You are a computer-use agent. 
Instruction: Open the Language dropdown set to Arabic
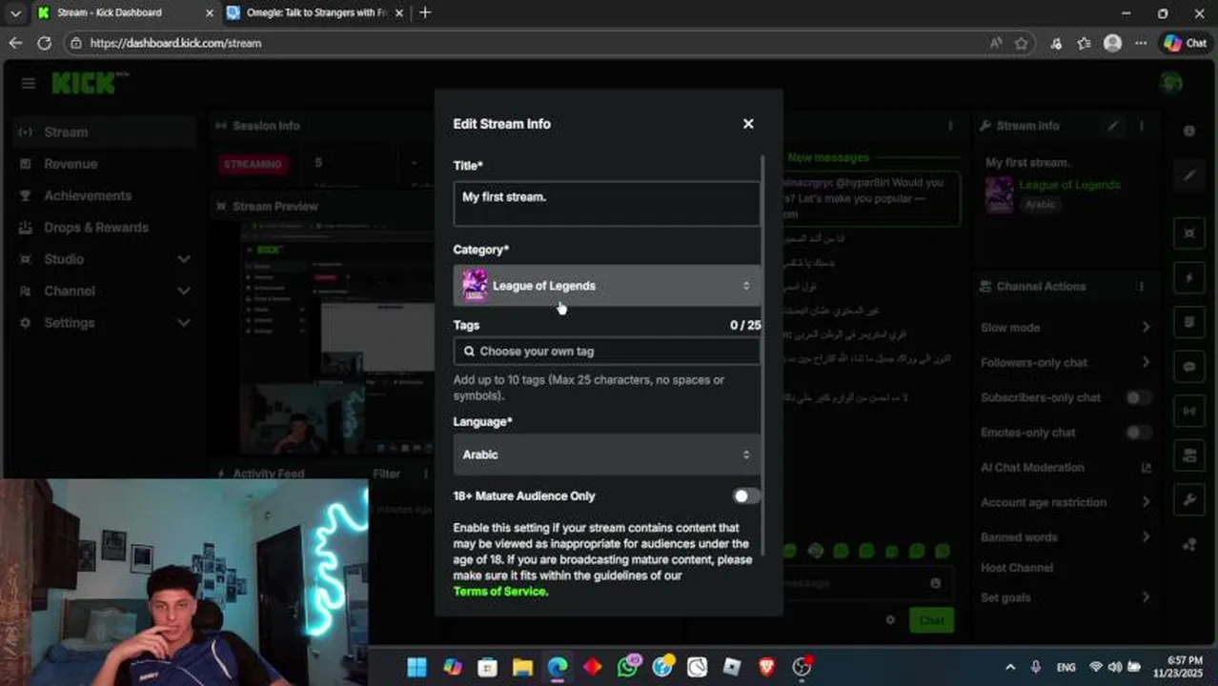(607, 454)
